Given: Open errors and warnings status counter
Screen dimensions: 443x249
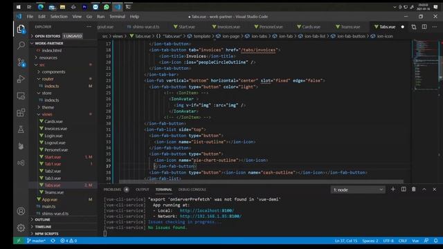Looking at the screenshot, I should (69, 241).
